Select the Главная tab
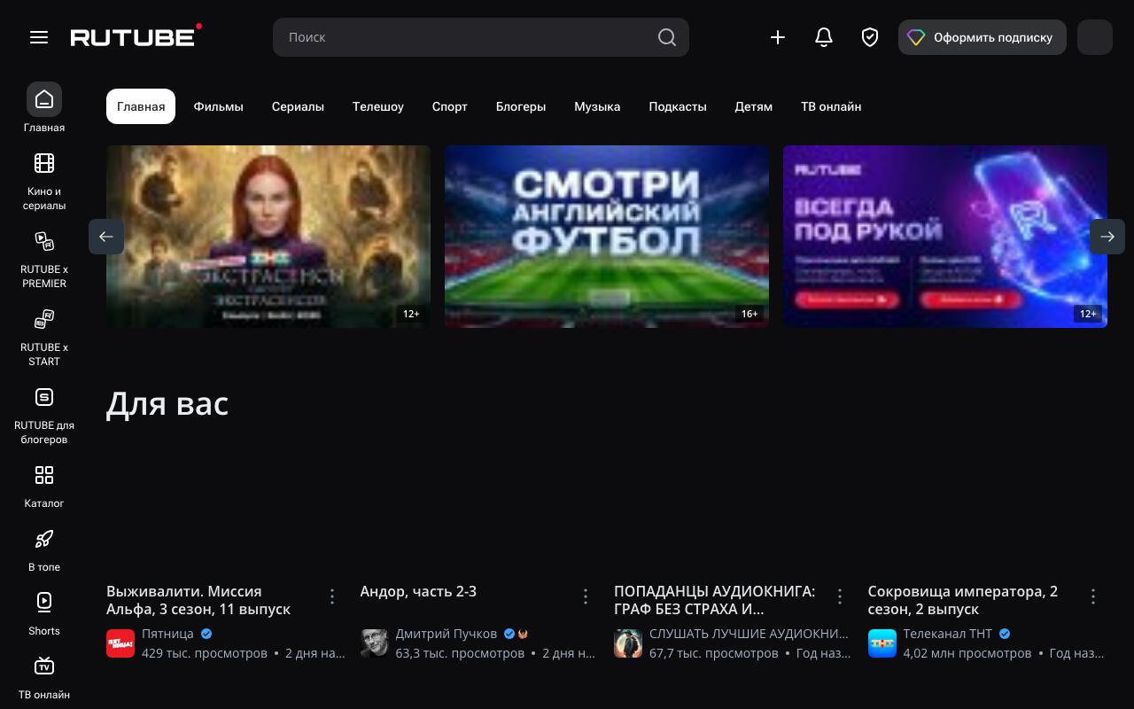The height and width of the screenshot is (709, 1134). [141, 106]
